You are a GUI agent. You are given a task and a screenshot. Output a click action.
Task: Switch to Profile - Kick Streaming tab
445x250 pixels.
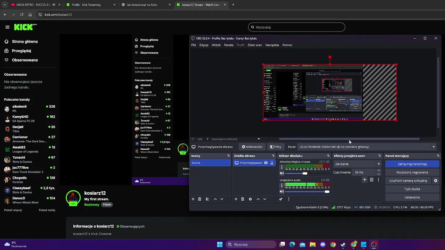[91, 5]
